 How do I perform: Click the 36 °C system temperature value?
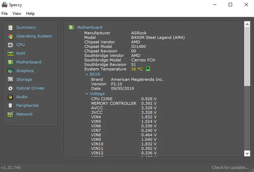click(x=137, y=69)
